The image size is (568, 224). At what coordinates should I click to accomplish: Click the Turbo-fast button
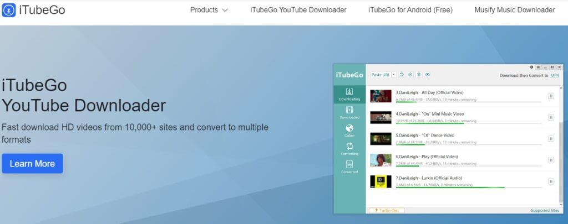coord(387,210)
